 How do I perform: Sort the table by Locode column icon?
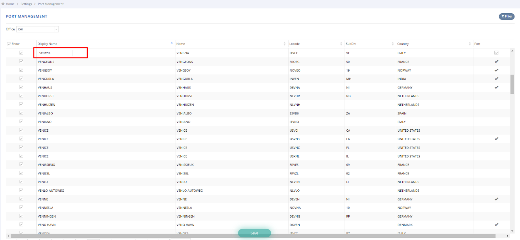(341, 44)
